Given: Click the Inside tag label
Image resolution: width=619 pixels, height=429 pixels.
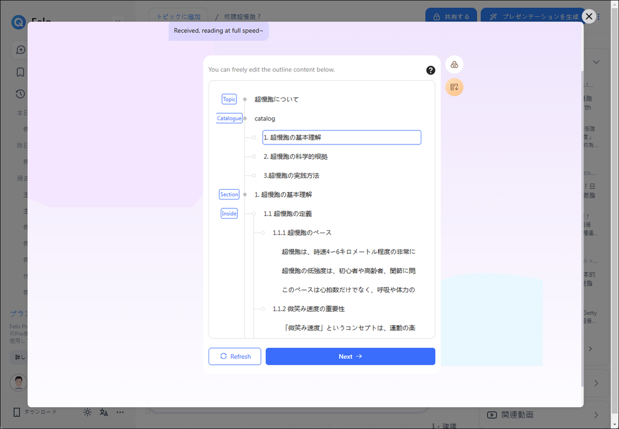Looking at the screenshot, I should coord(229,213).
